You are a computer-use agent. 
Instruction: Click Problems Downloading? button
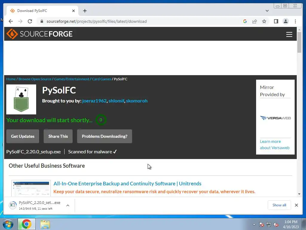pyautogui.click(x=104, y=136)
